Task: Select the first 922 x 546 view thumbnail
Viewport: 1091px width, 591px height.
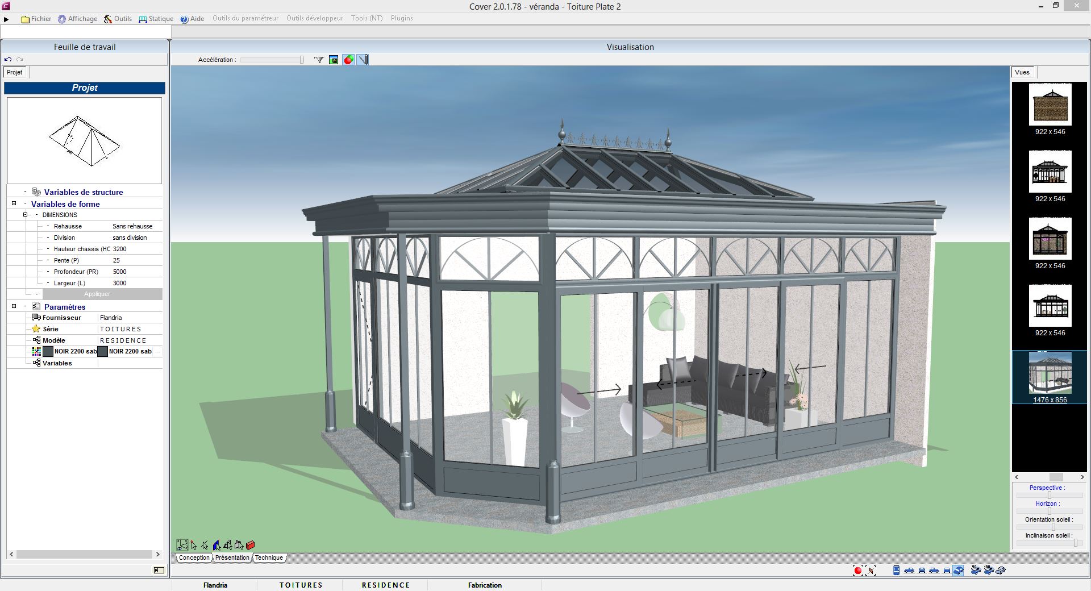Action: coord(1050,105)
